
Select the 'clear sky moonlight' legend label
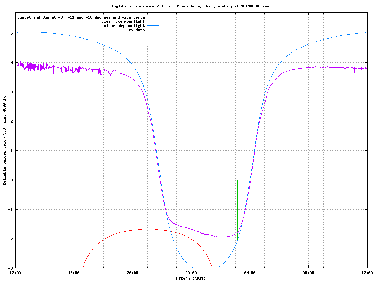tap(123, 21)
